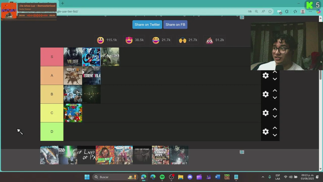Viewport: 323px width, 182px height.
Task: Move tier C row down
Action: [x=275, y=116]
